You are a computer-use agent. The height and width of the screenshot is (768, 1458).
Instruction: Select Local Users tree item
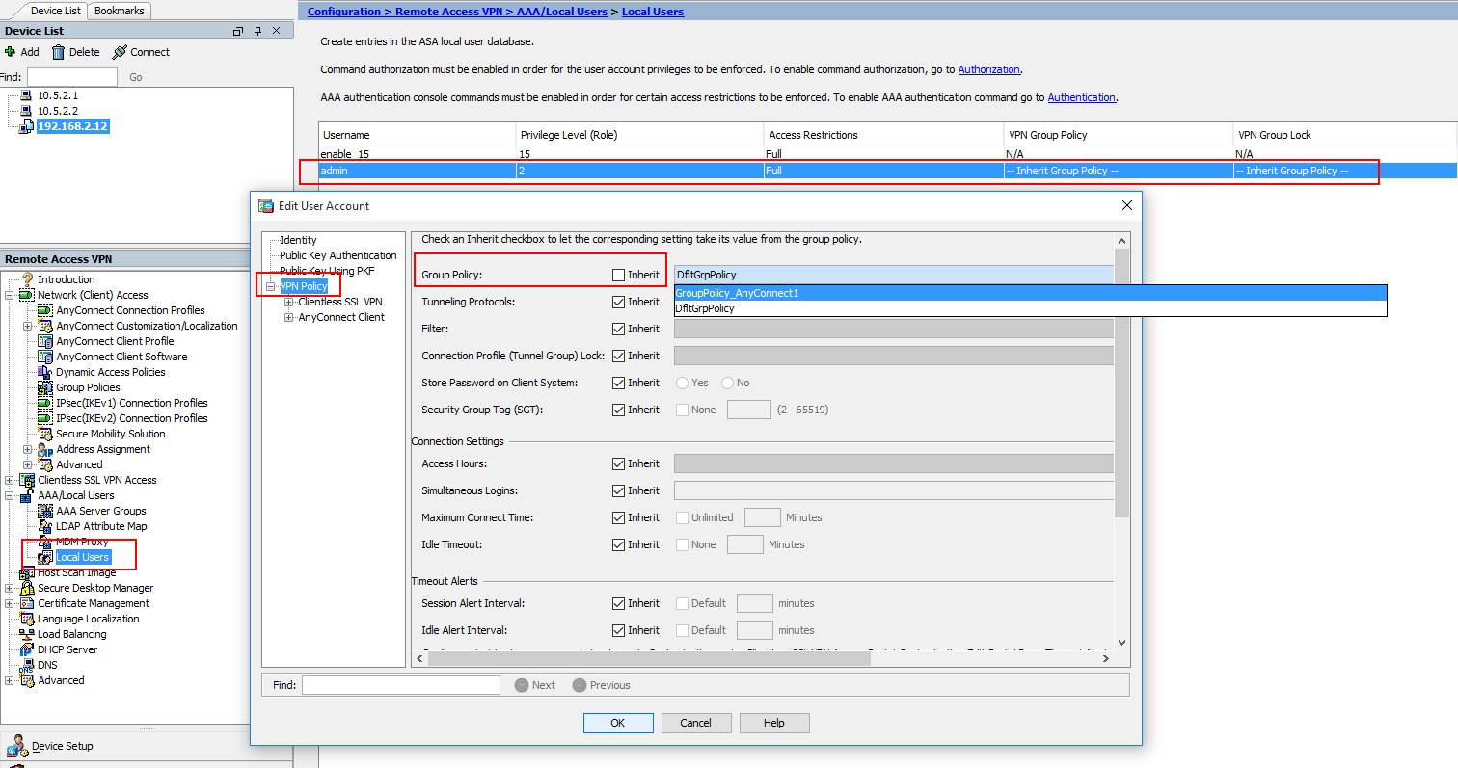[82, 557]
